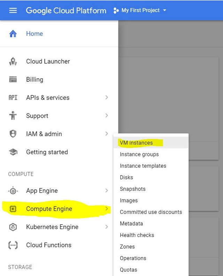Click the Home house icon
The width and height of the screenshot is (223, 276).
click(13, 34)
